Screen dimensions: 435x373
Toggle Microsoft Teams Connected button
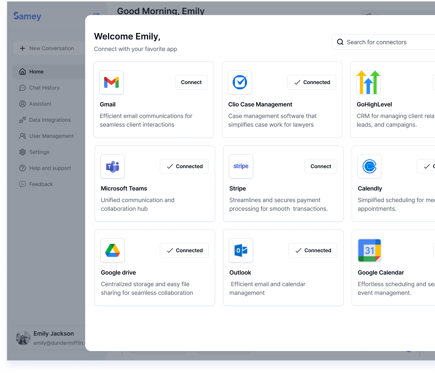click(184, 166)
